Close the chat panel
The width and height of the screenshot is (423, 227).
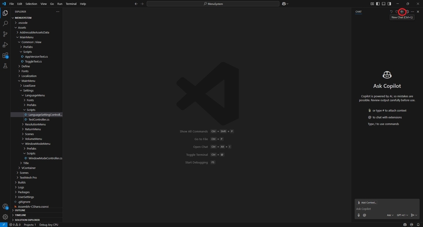[418, 12]
